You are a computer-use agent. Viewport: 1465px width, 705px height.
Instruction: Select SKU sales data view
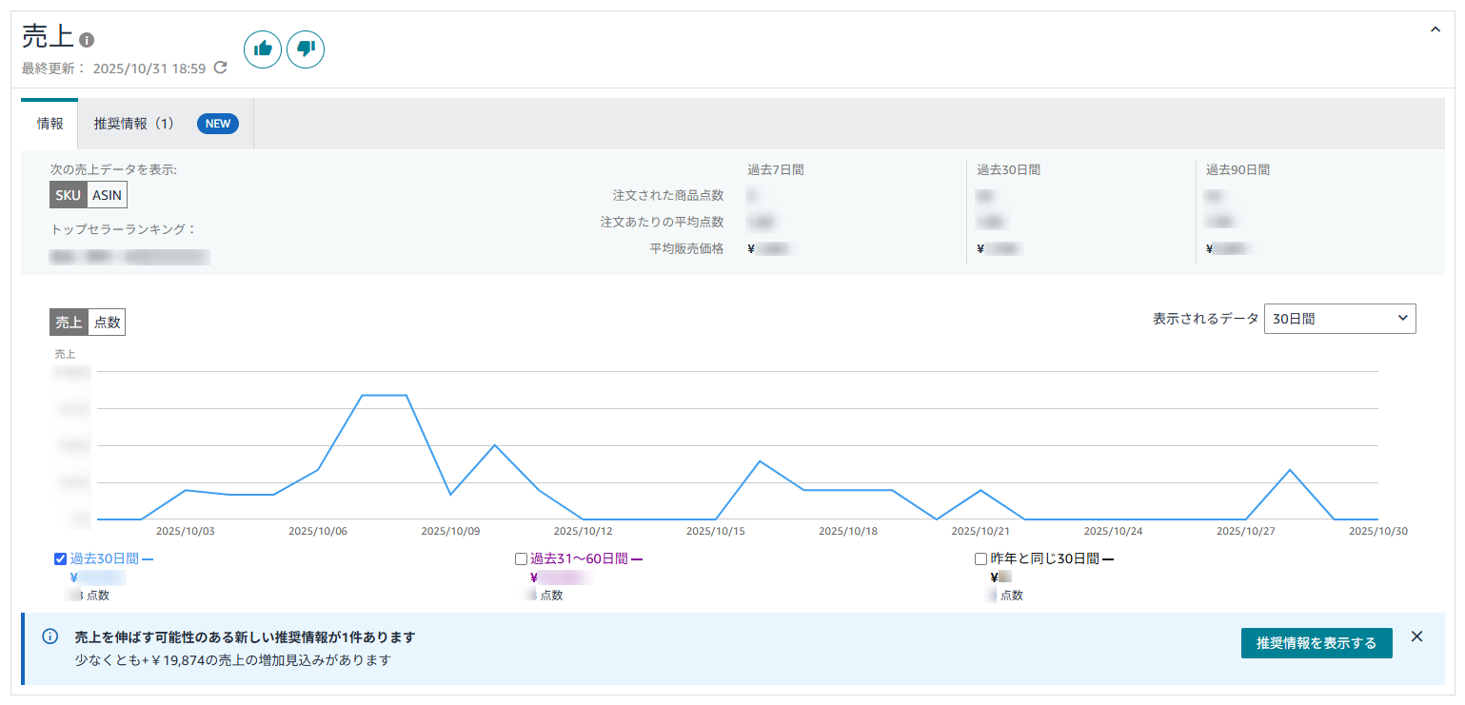(x=69, y=195)
